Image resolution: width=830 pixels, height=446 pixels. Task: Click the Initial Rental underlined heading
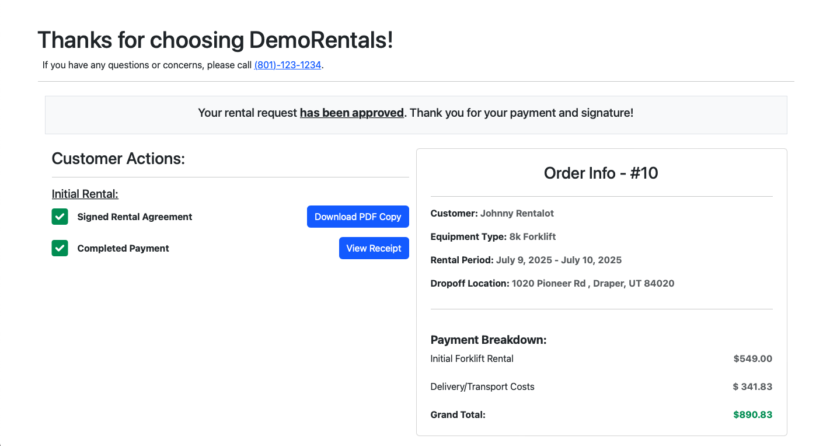[x=85, y=194]
